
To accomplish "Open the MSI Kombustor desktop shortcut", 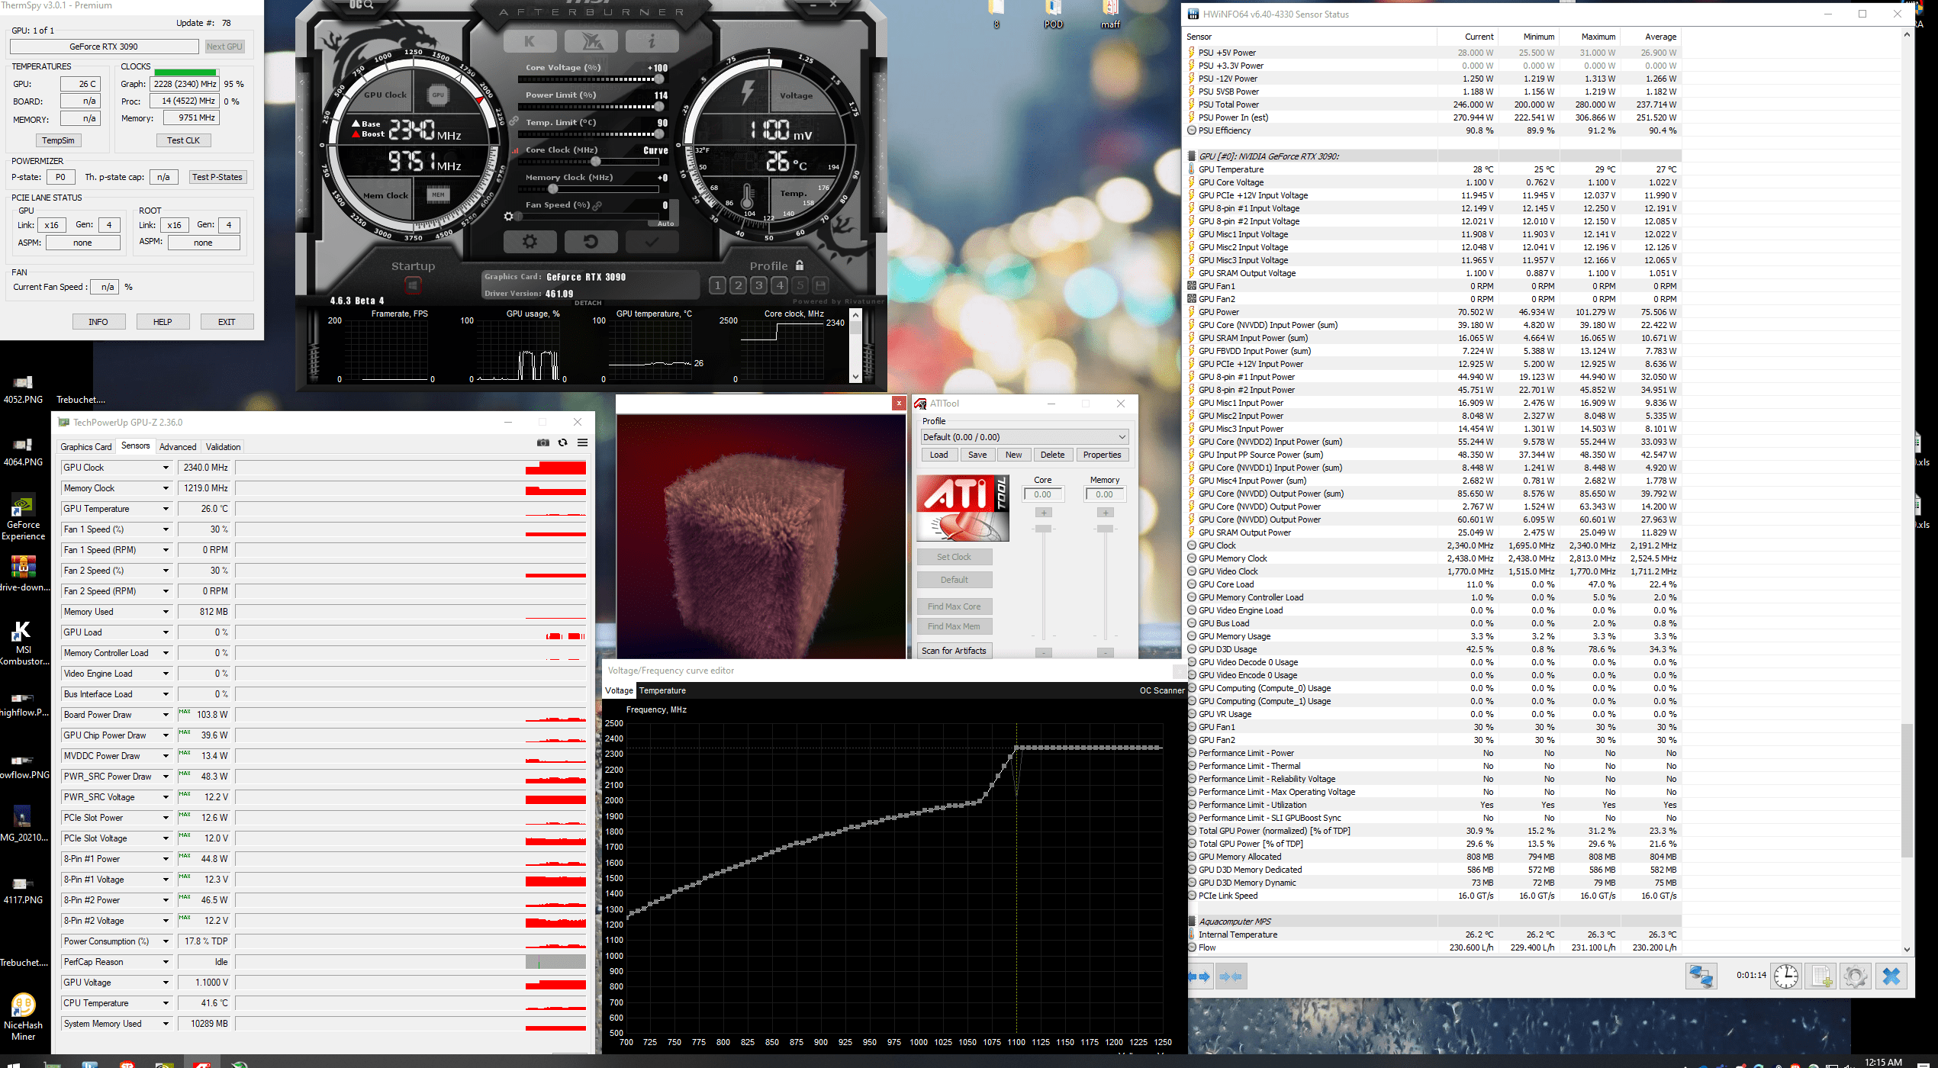I will pyautogui.click(x=23, y=642).
